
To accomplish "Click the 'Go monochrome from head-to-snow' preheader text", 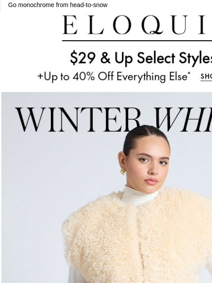I will pyautogui.click(x=58, y=5).
